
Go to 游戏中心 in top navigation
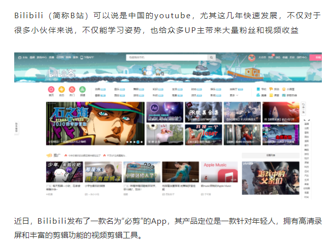[42, 57]
